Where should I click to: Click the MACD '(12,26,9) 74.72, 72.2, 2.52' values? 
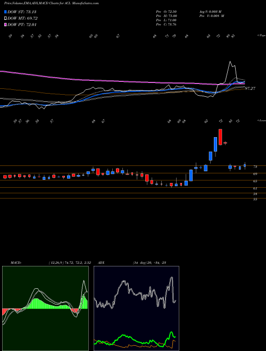(x=70, y=263)
